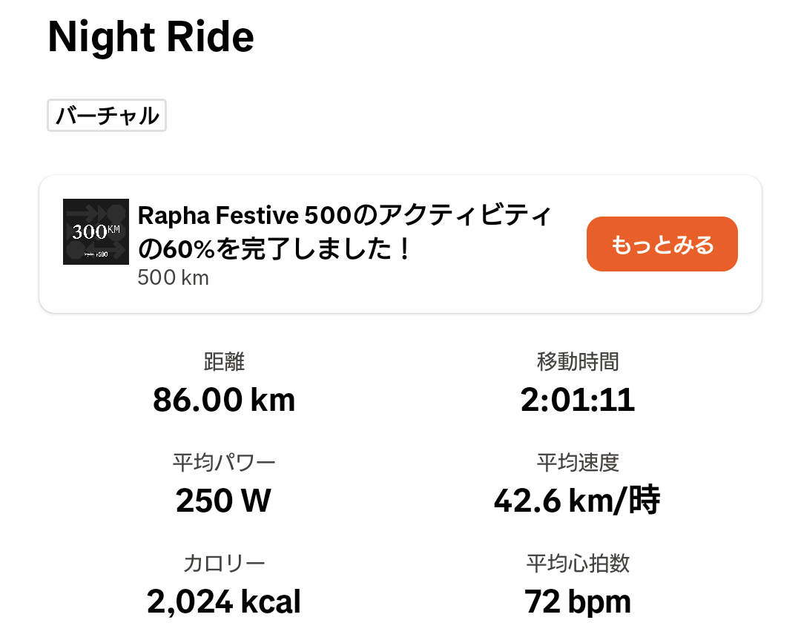Select the 86.00 km distance value
Viewport: 801px width, 643px height.
click(x=224, y=400)
